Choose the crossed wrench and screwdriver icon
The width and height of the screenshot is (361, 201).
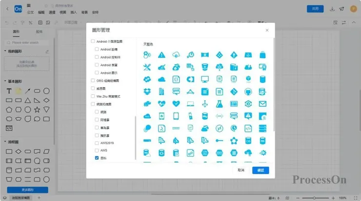click(x=147, y=67)
